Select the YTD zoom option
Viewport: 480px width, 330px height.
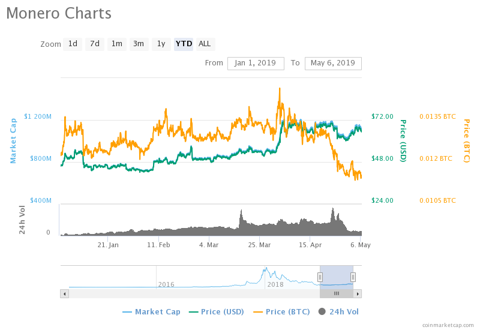pyautogui.click(x=184, y=44)
